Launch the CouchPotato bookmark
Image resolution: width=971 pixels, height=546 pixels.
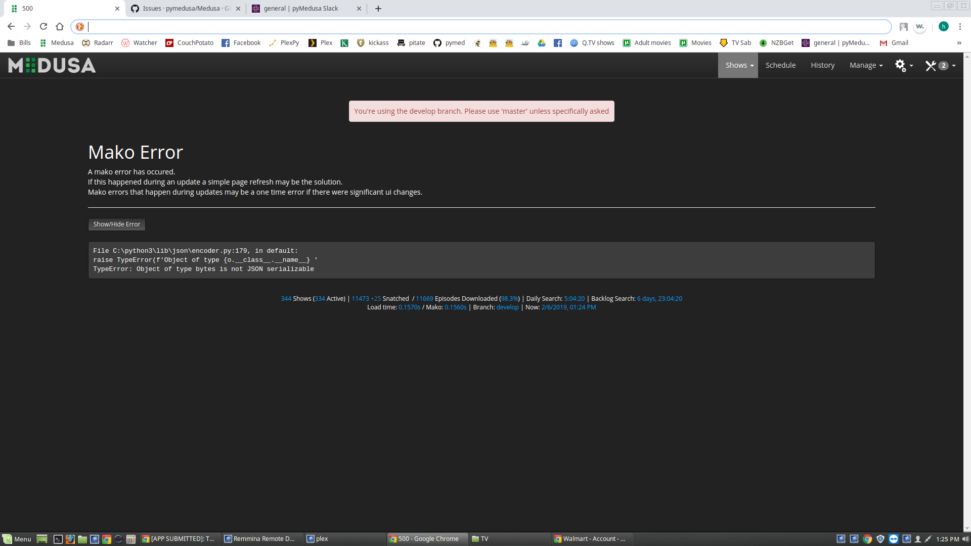(x=189, y=43)
